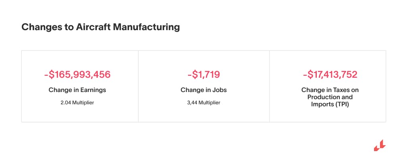Click the word Jobs in the middle card
This screenshot has height=167, width=407.
[x=219, y=90]
